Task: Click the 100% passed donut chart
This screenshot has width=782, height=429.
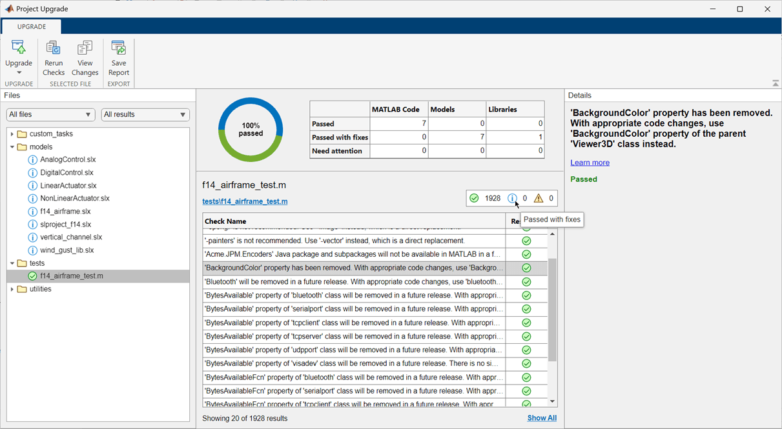Action: pyautogui.click(x=251, y=130)
